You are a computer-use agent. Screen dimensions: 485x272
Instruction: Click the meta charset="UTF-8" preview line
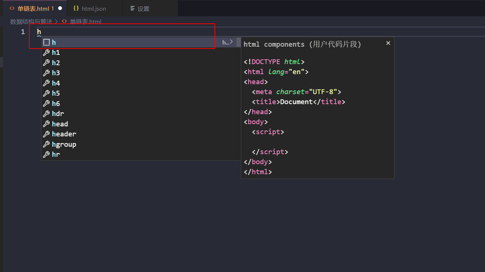(x=296, y=92)
